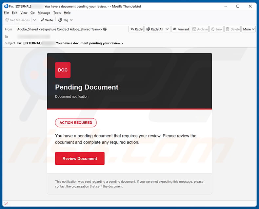Click the sender contact icon
Screen dimensions: 259x209
tap(105, 29)
